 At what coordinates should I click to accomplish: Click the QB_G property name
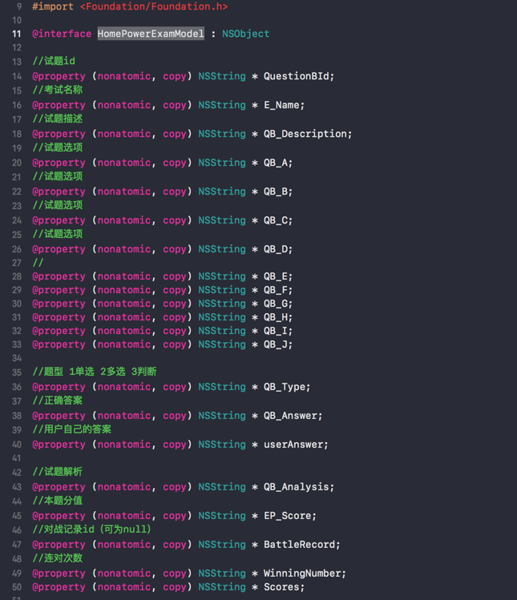coord(276,304)
